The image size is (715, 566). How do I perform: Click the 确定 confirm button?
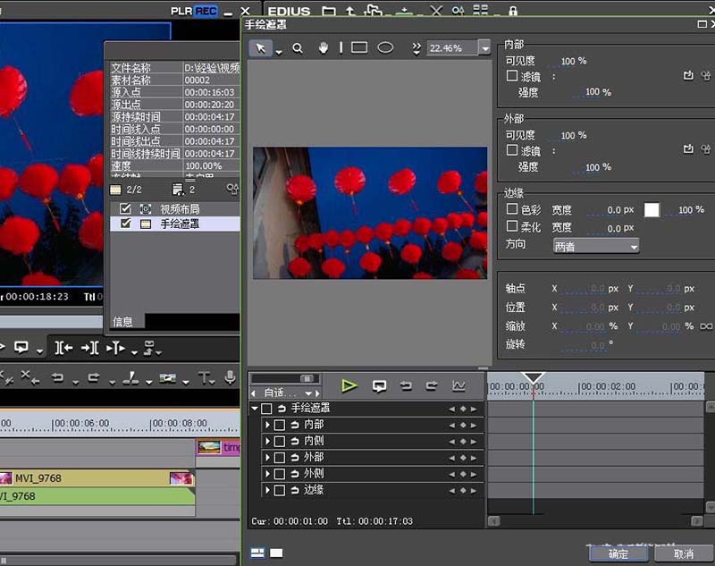point(617,553)
